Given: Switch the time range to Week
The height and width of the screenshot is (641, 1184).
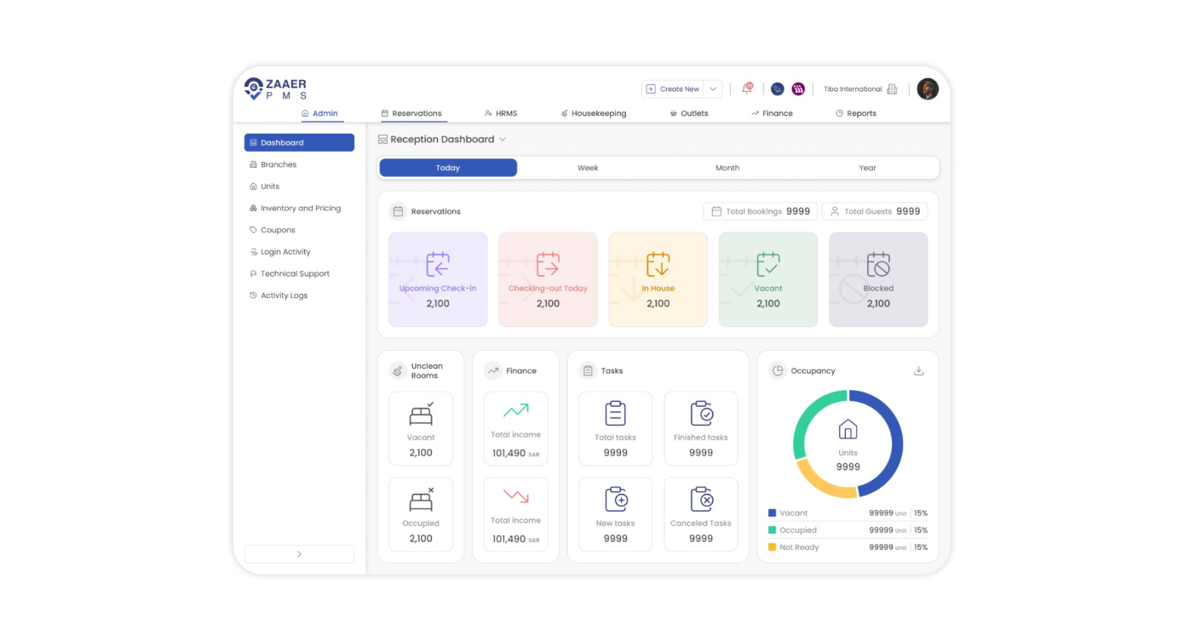Looking at the screenshot, I should pyautogui.click(x=588, y=168).
